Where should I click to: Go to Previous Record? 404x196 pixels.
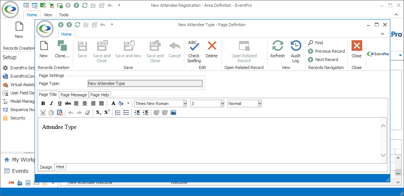pos(326,51)
